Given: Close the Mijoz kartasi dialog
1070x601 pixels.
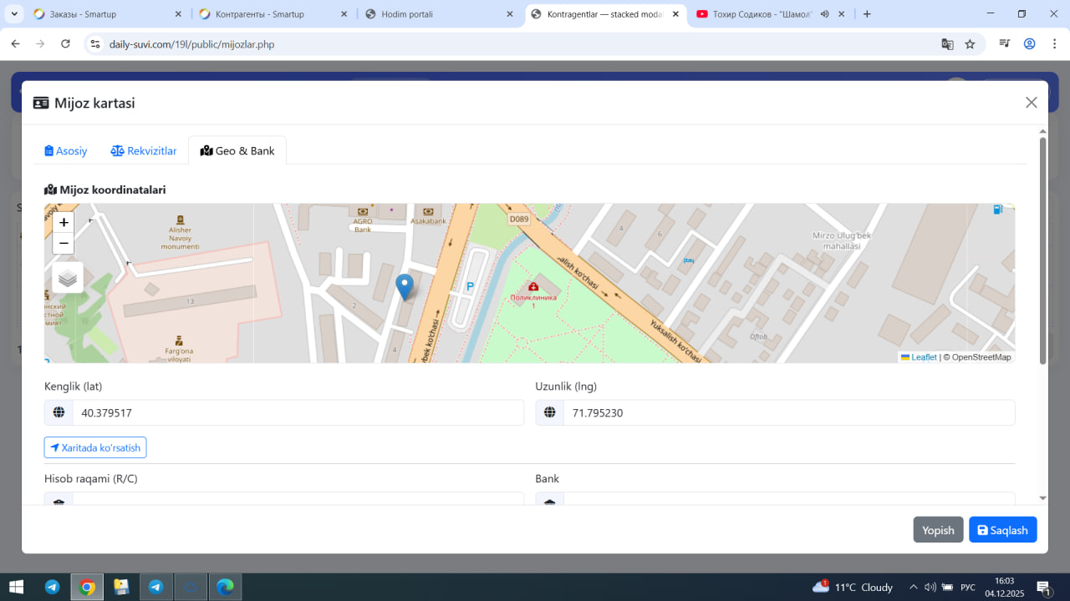Looking at the screenshot, I should coord(1032,103).
